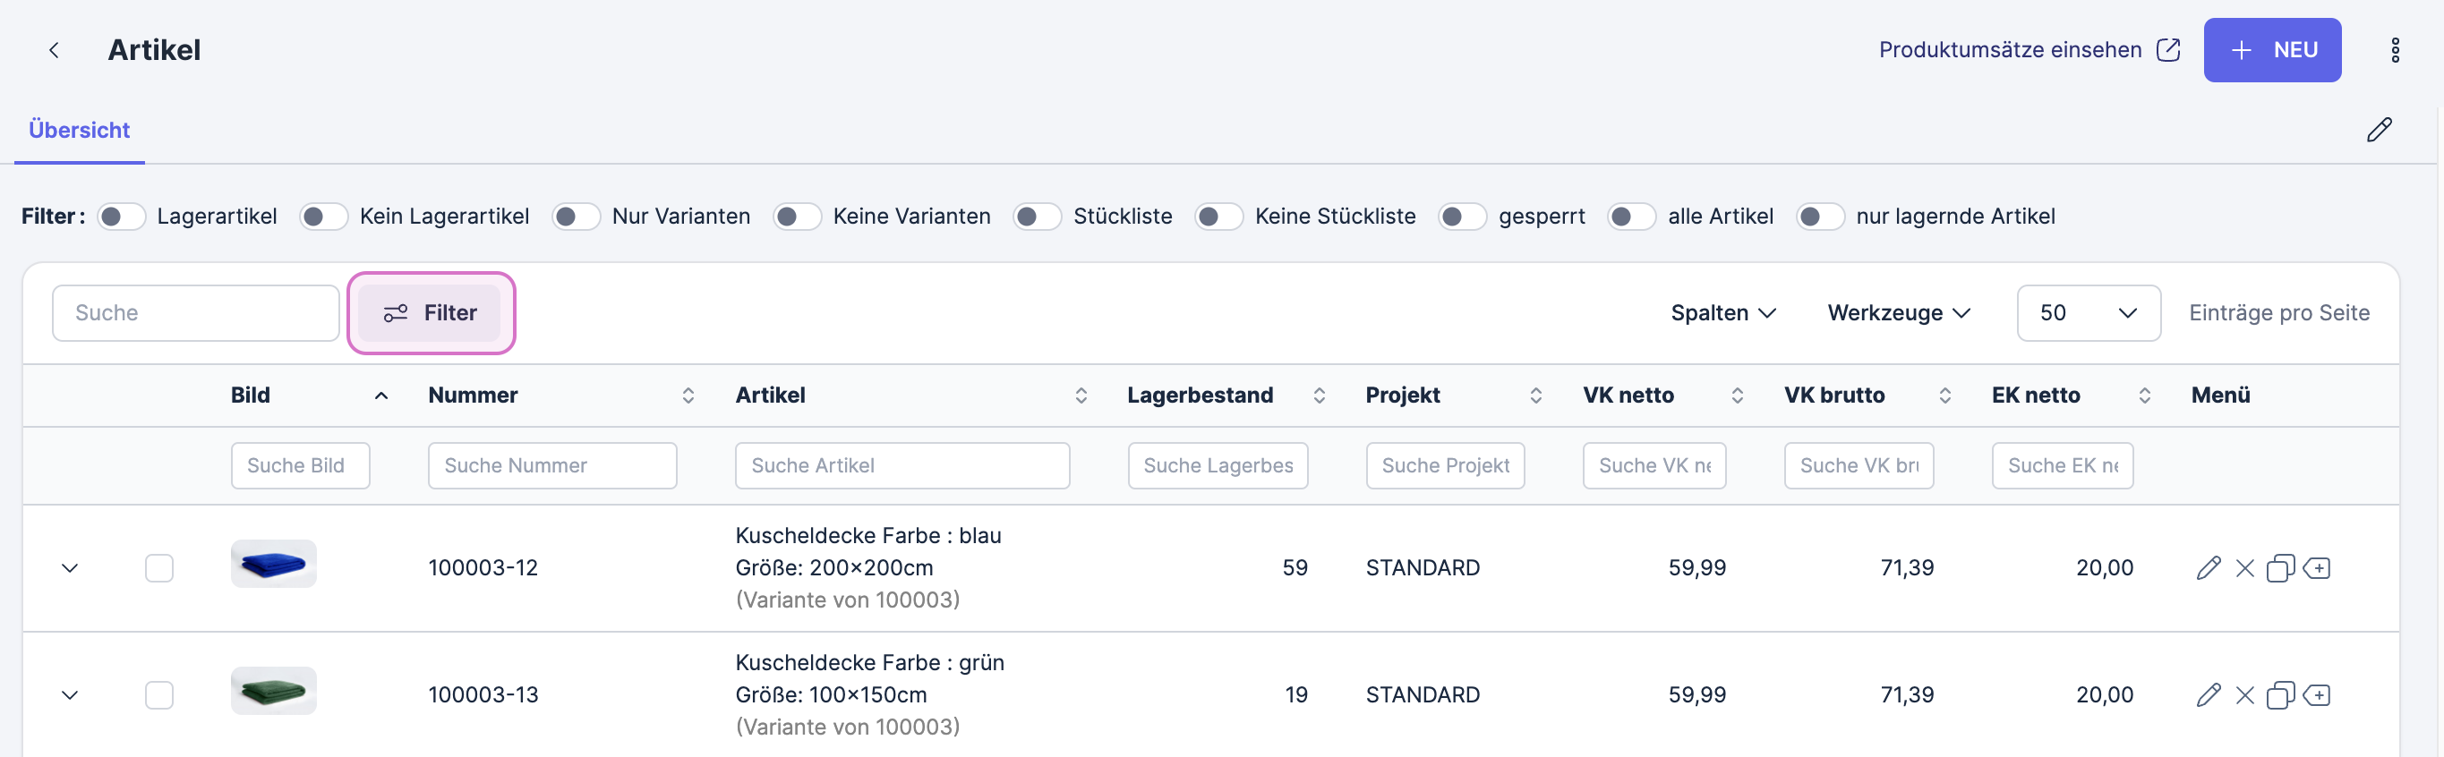Open the entries per page dropdown showing 50
Image resolution: width=2444 pixels, height=757 pixels.
(x=2088, y=313)
